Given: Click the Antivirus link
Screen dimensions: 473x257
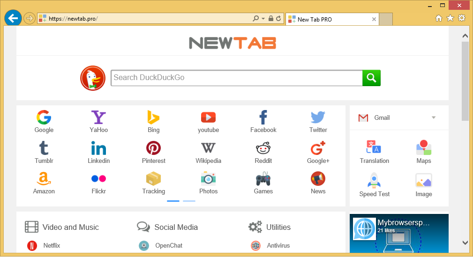Looking at the screenshot, I should pyautogui.click(x=278, y=245).
